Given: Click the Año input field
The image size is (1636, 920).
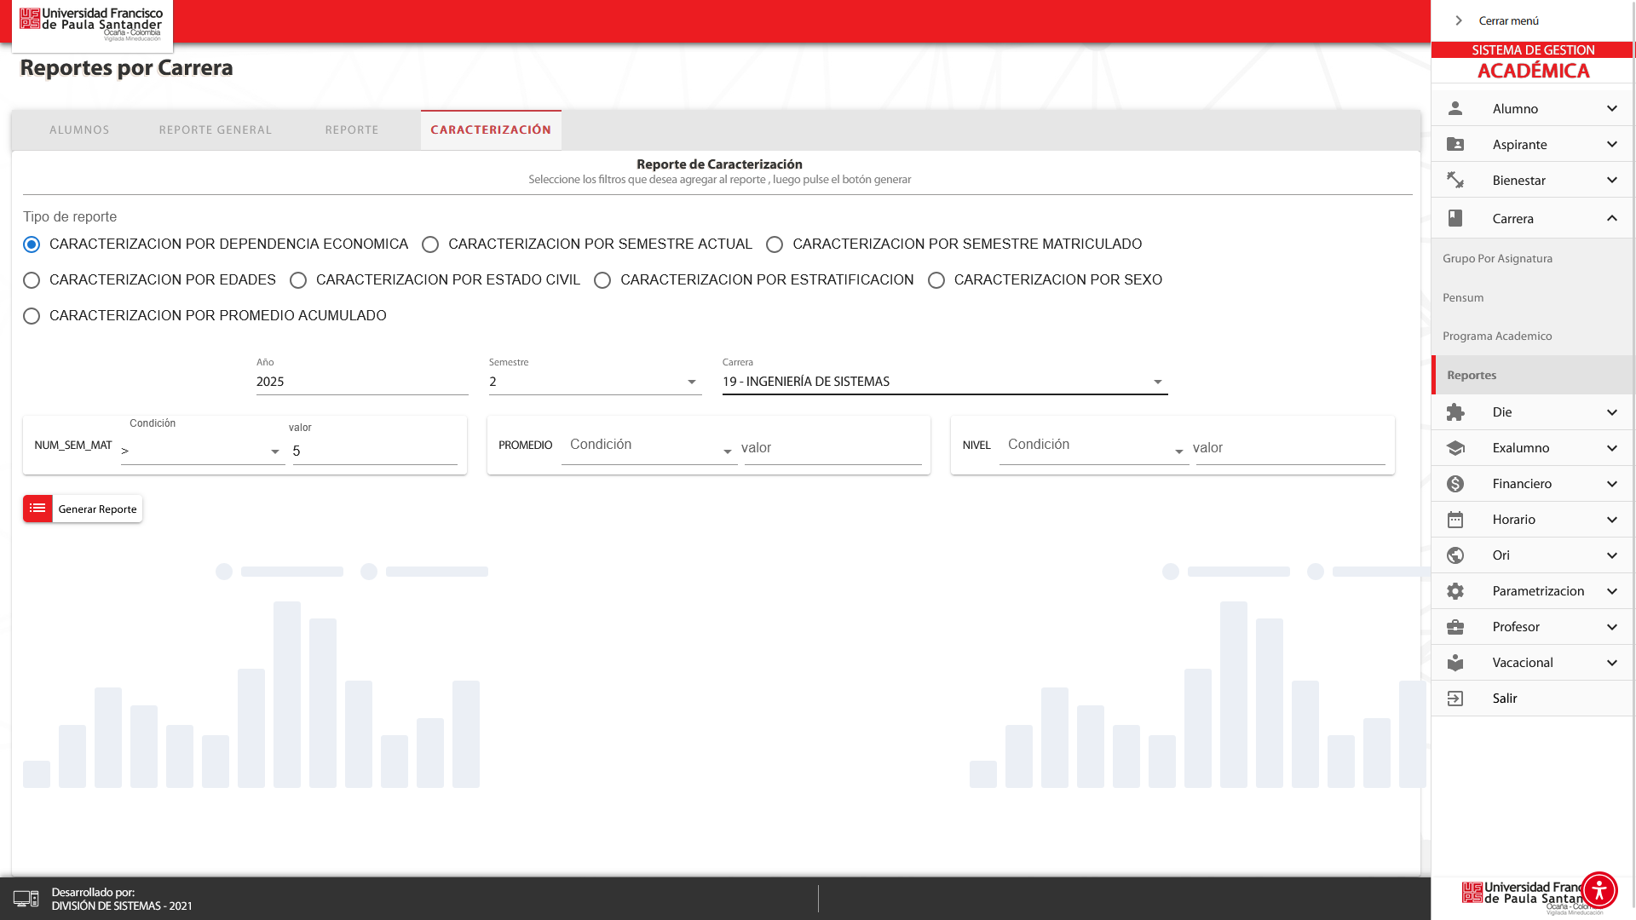Looking at the screenshot, I should coord(361,382).
